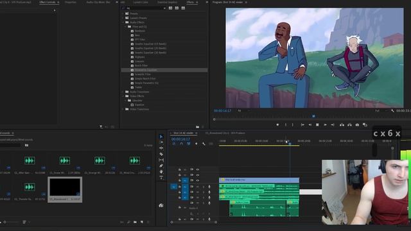Open timeline display settings wrench
The height and width of the screenshot is (231, 411).
coord(204,144)
